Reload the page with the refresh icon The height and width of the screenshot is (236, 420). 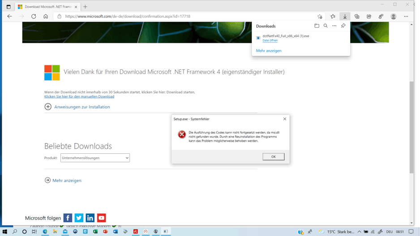point(34,16)
